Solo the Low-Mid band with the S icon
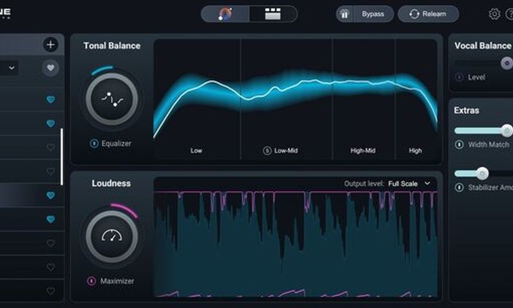 [x=267, y=151]
